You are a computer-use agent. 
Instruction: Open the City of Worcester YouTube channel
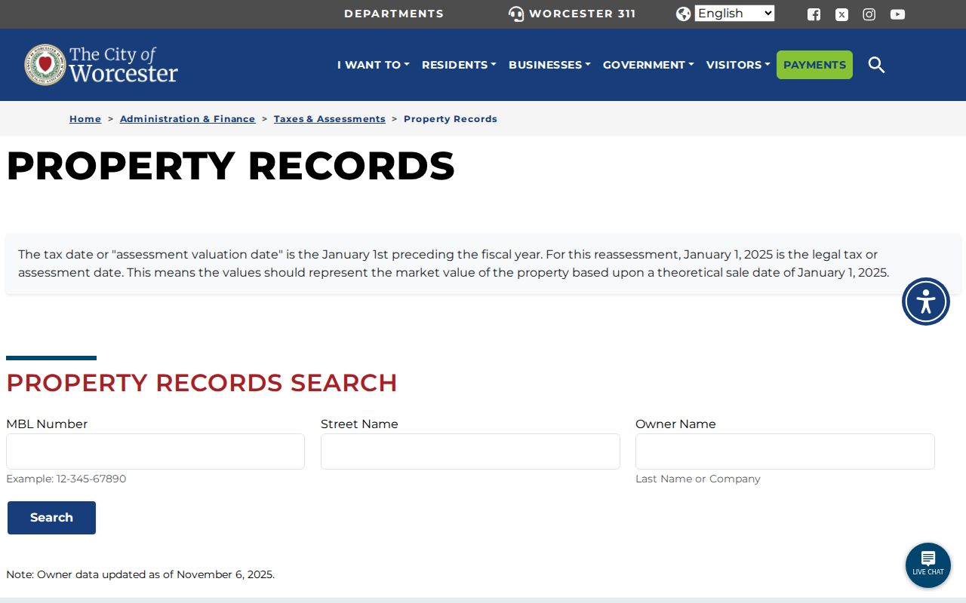point(897,14)
